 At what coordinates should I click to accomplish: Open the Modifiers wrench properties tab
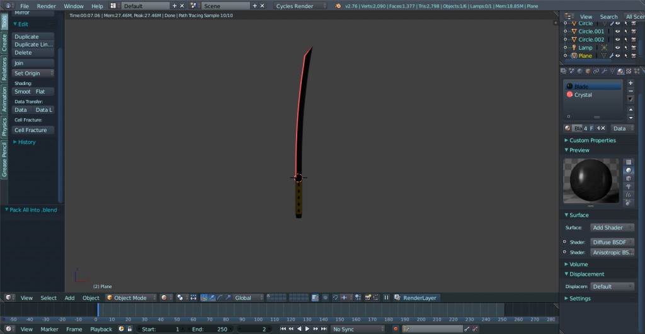(604, 71)
